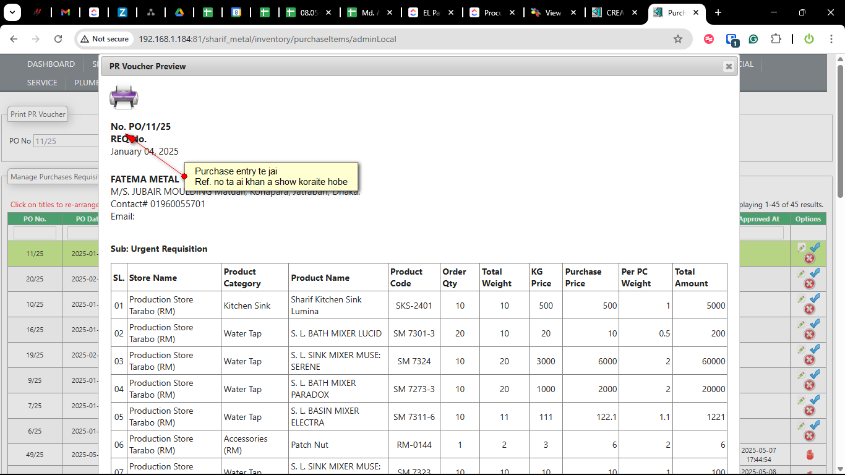Click the Grammarly extension icon
The height and width of the screenshot is (475, 845).
(753, 39)
